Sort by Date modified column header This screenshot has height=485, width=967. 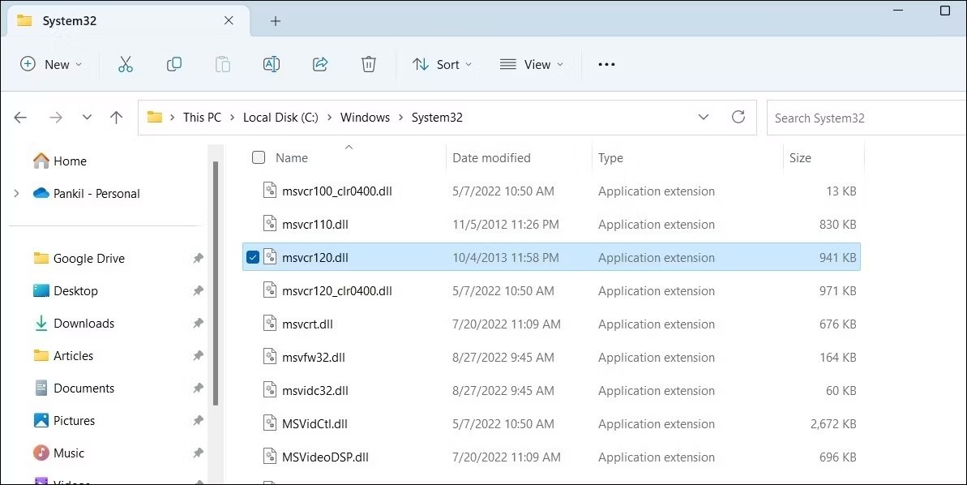[491, 158]
